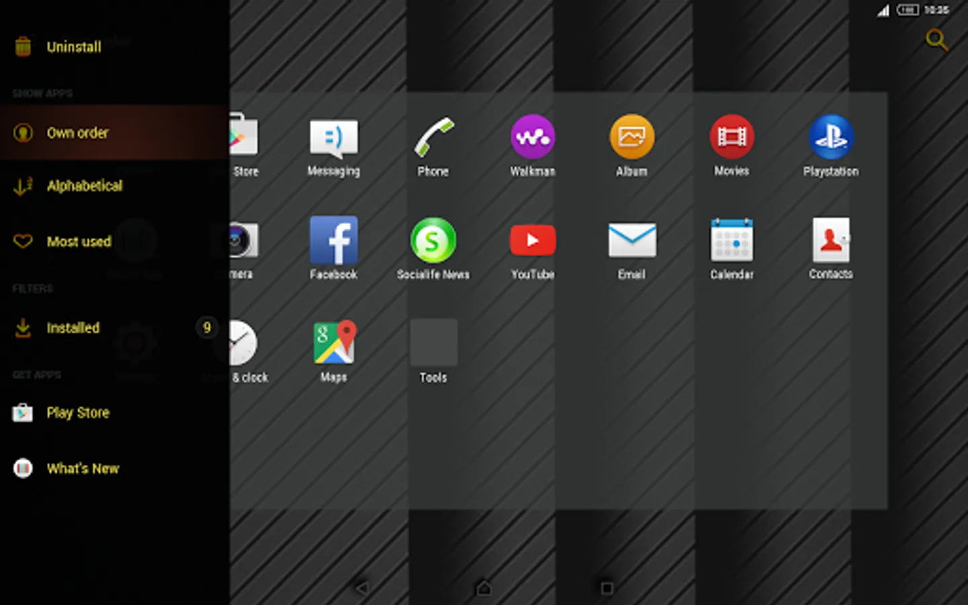Screen dimensions: 968x605
Task: Tap the installed count badge 9
Action: coord(207,327)
